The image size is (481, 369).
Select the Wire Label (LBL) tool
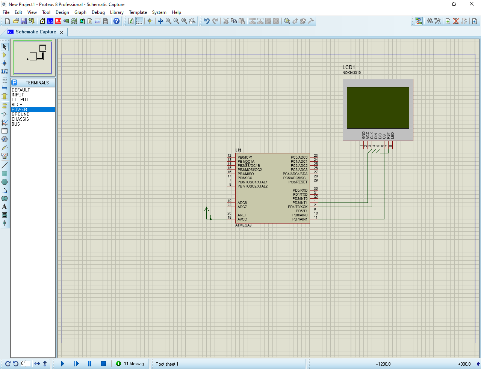click(5, 71)
